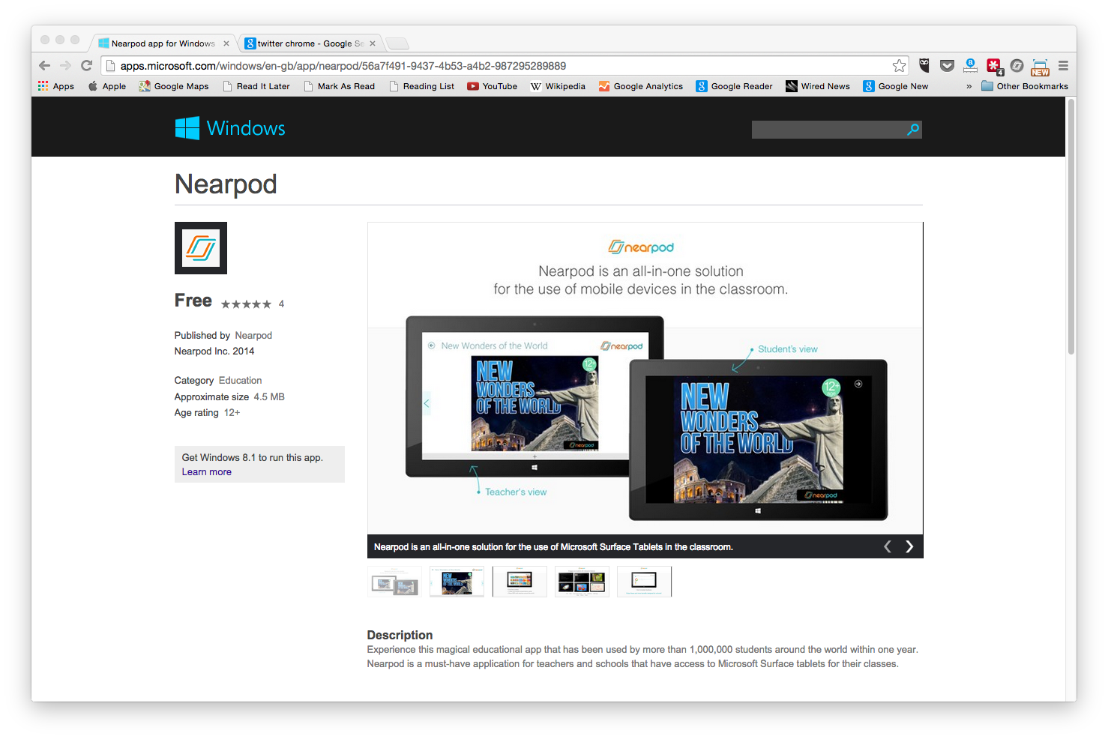Image resolution: width=1108 pixels, height=739 pixels.
Task: Open the Apple bookmark
Action: click(x=107, y=86)
